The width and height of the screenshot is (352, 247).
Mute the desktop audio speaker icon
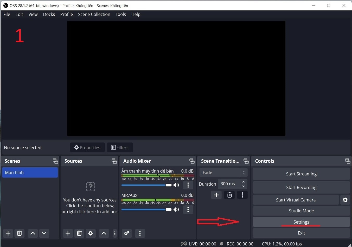[176, 185]
